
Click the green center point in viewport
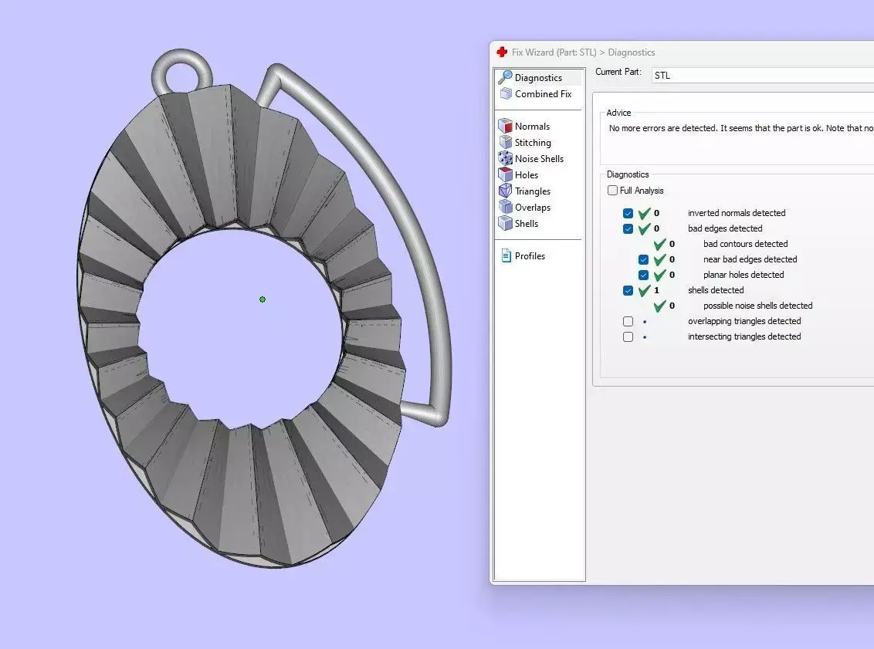coord(263,299)
